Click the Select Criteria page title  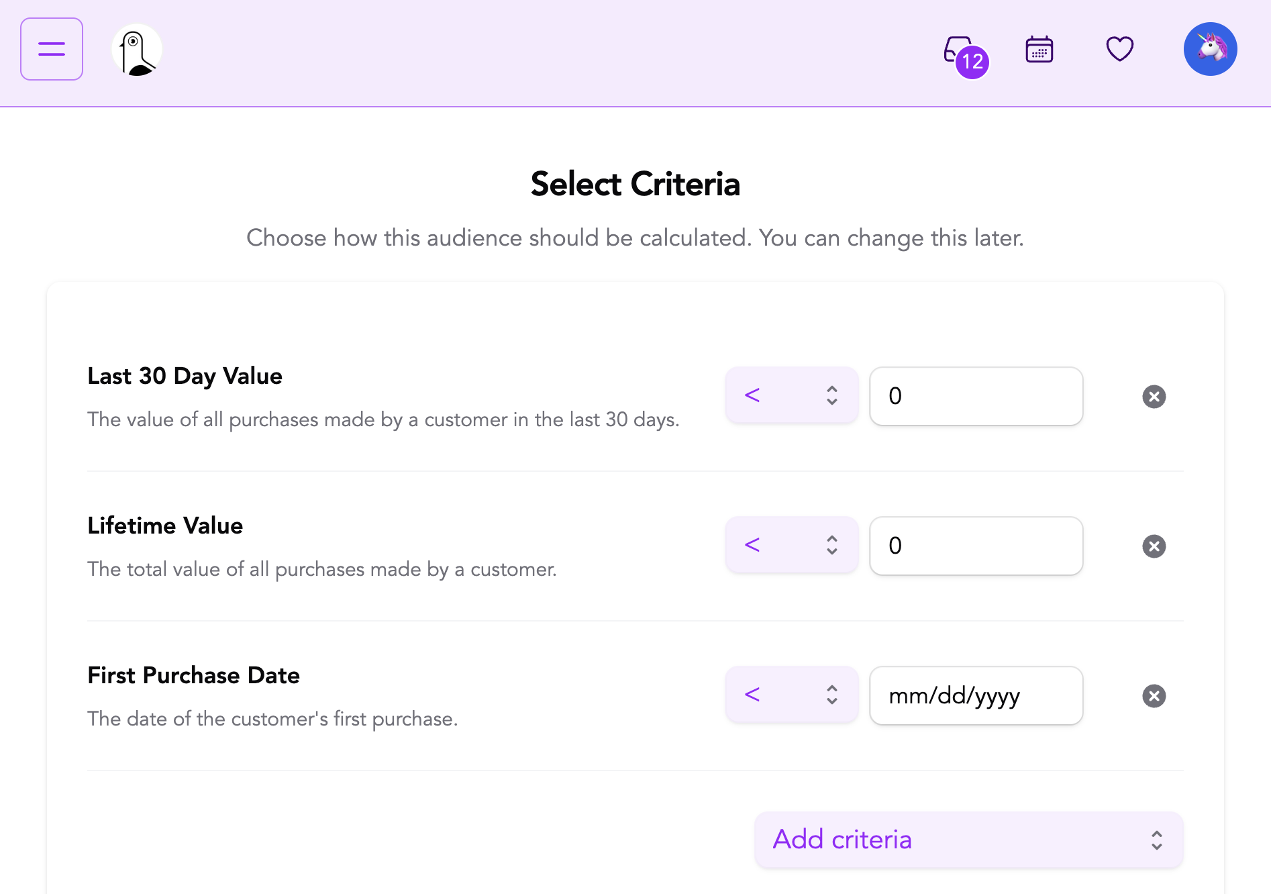(635, 183)
